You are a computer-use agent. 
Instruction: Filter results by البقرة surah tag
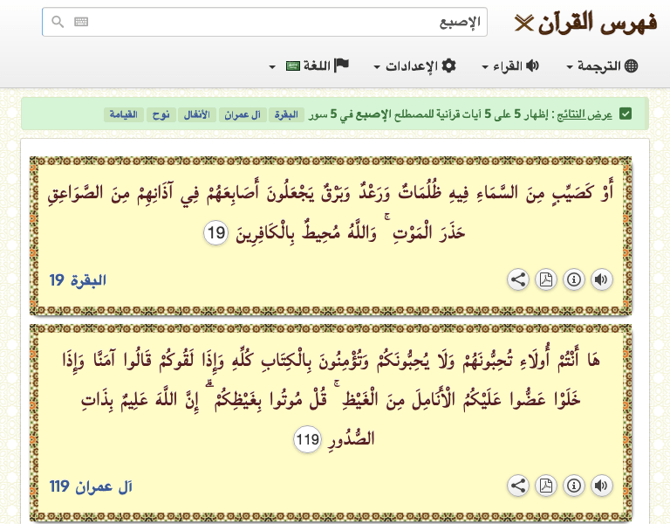pos(286,114)
